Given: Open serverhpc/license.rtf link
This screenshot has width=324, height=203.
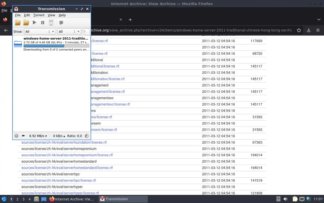Looking at the screenshot, I should (x=59, y=180).
